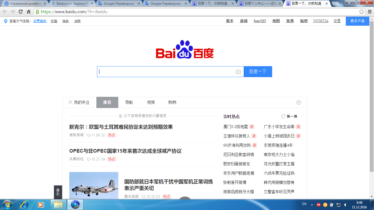Open 设置城市 link

[x=40, y=21]
